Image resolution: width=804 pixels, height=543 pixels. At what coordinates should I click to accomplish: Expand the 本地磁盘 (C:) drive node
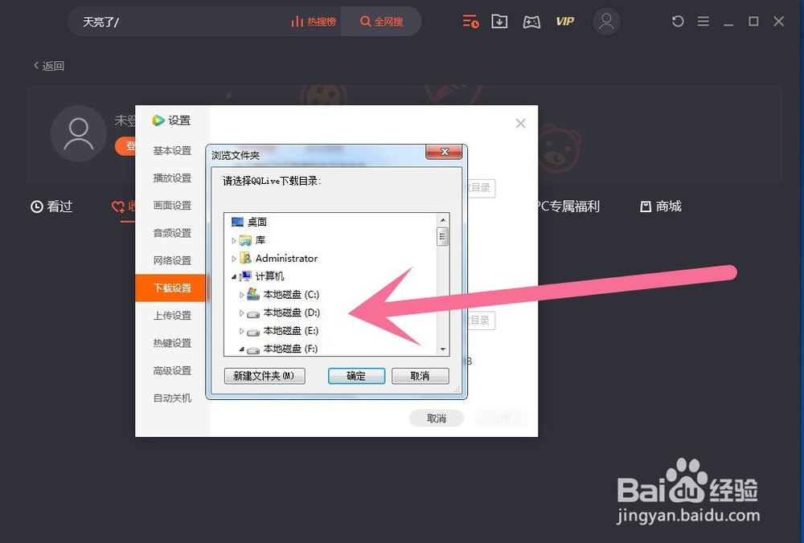click(x=242, y=294)
